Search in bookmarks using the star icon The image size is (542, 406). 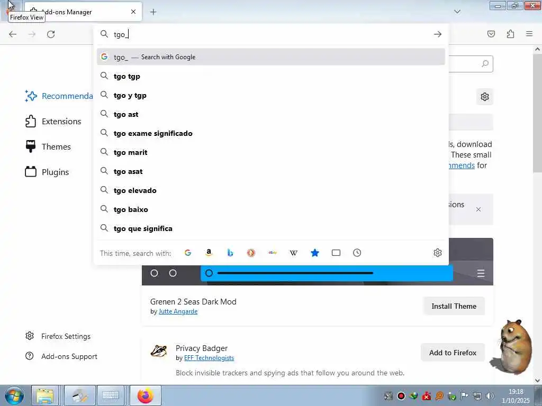(315, 253)
